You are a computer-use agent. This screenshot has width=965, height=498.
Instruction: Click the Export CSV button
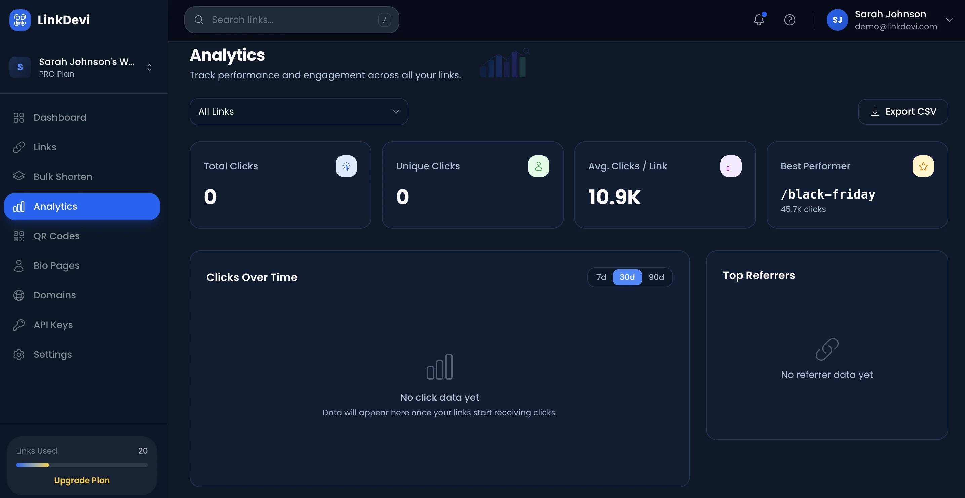click(x=903, y=111)
